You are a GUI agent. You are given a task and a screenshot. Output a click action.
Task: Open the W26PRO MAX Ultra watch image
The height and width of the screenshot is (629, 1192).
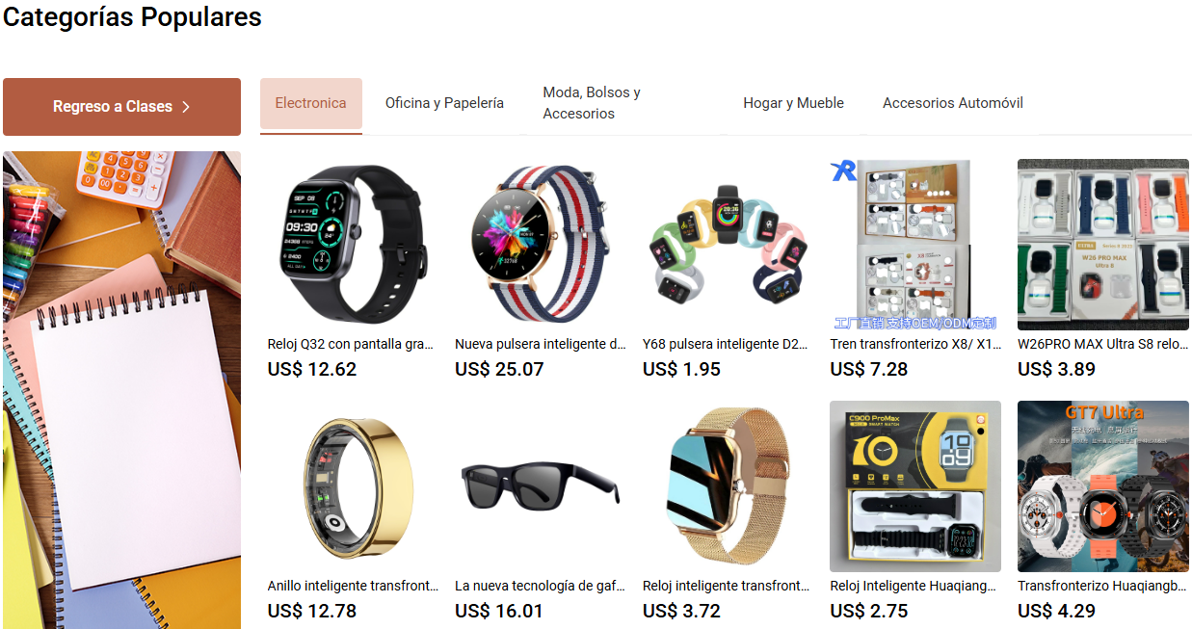pyautogui.click(x=1103, y=245)
